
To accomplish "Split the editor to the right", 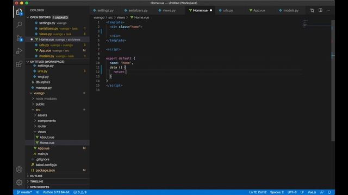I will pyautogui.click(x=320, y=10).
